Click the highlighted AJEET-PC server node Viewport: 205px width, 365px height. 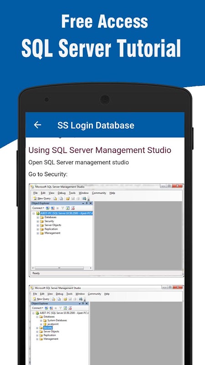(x=66, y=213)
